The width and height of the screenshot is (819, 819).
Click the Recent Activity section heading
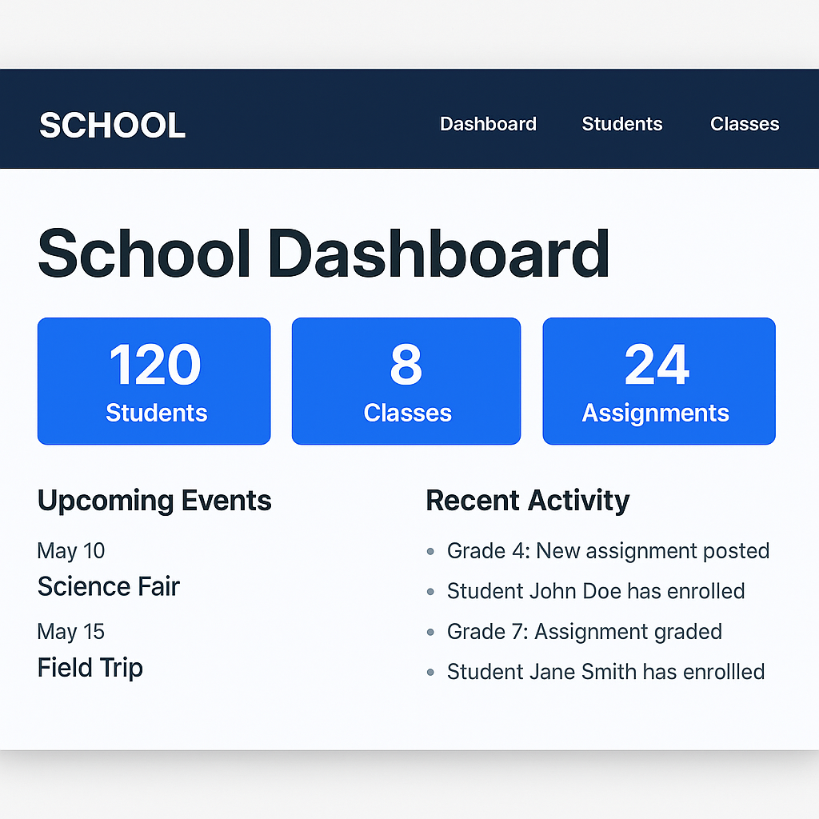point(527,501)
